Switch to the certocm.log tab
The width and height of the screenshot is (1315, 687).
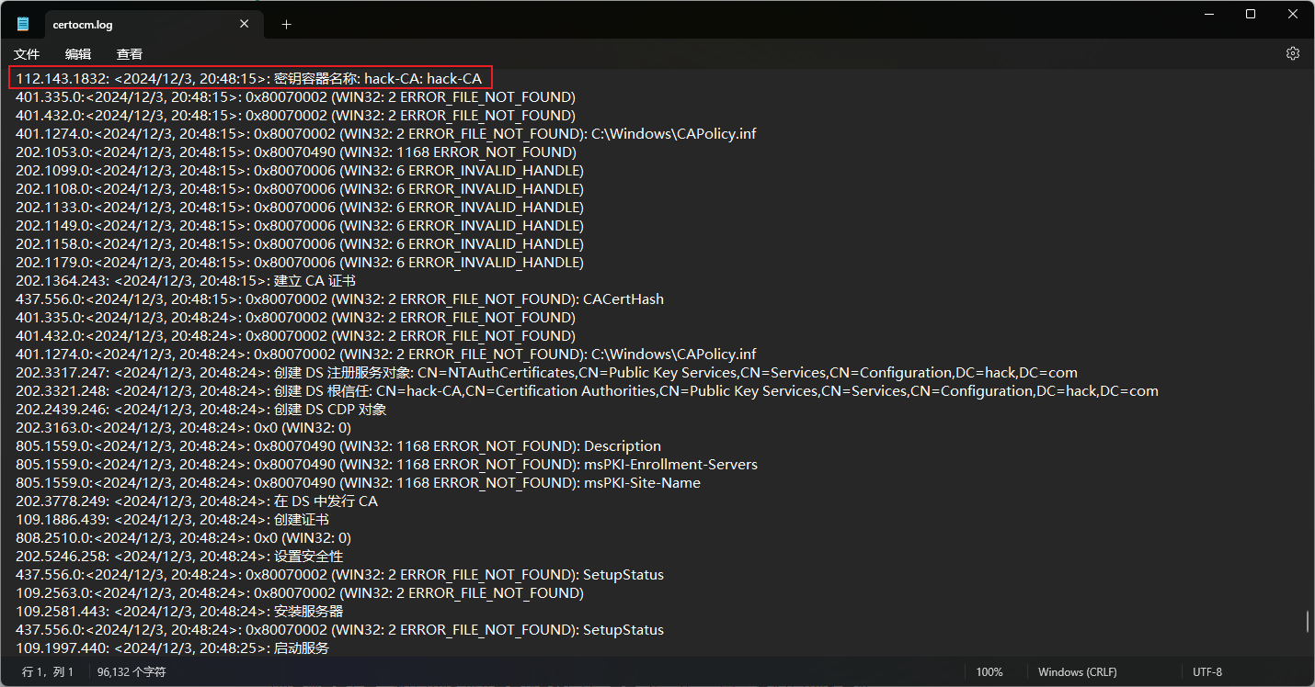[x=129, y=25]
